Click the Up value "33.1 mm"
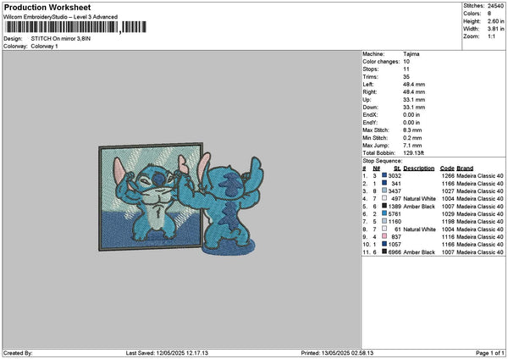Viewport: 508px width, 359px height. pos(414,100)
